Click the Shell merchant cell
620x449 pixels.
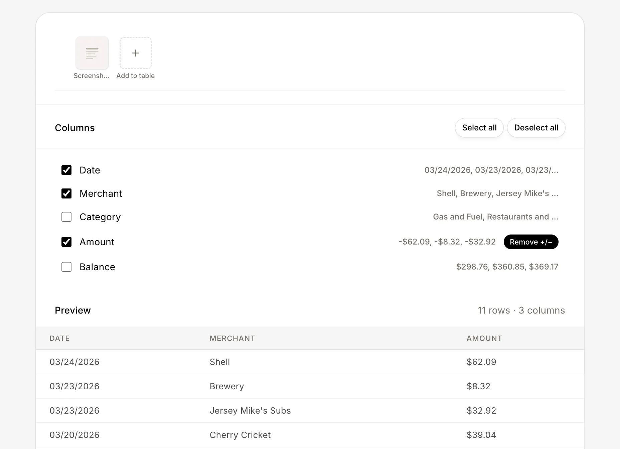(x=220, y=362)
